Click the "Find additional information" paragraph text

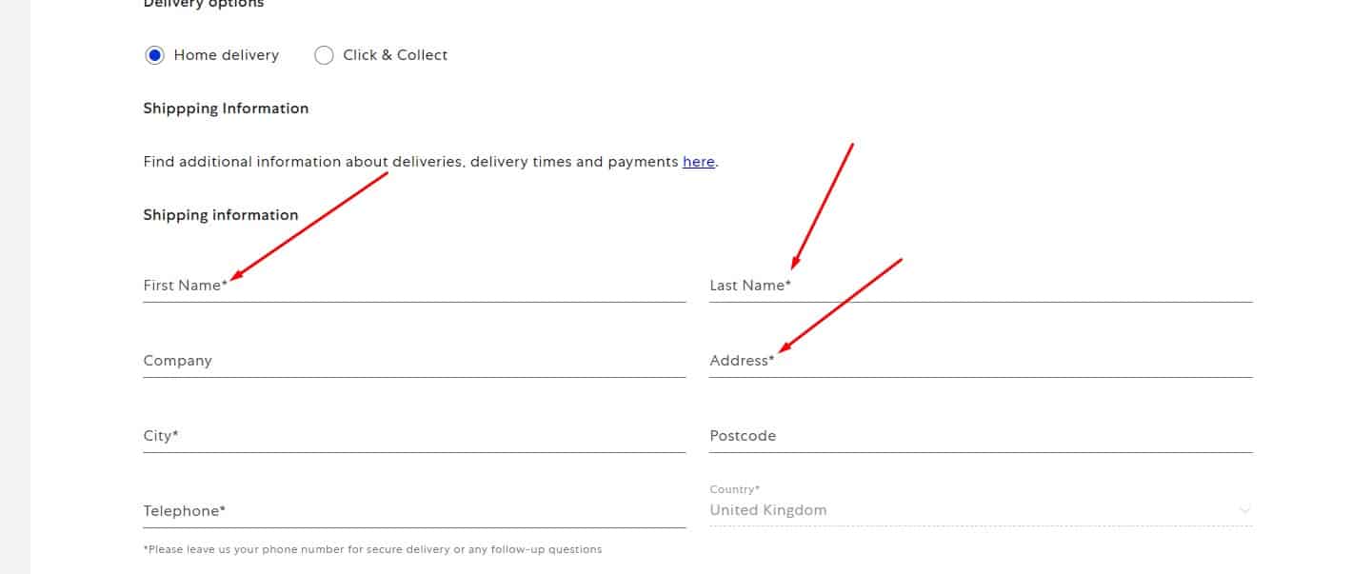click(410, 162)
